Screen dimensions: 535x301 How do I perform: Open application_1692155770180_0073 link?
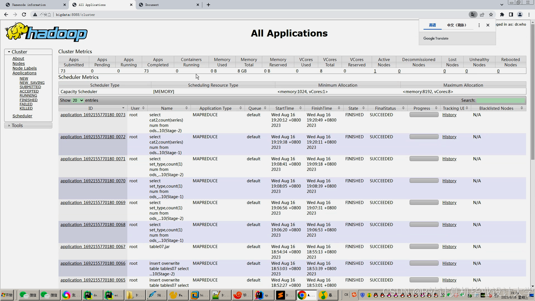[x=93, y=115]
